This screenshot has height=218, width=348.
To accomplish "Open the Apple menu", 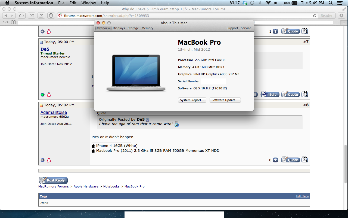I will pyautogui.click(x=7, y=3).
